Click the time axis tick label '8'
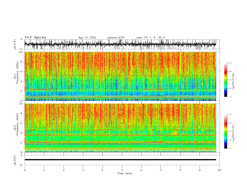This screenshot has height=191, width=247. [180, 170]
